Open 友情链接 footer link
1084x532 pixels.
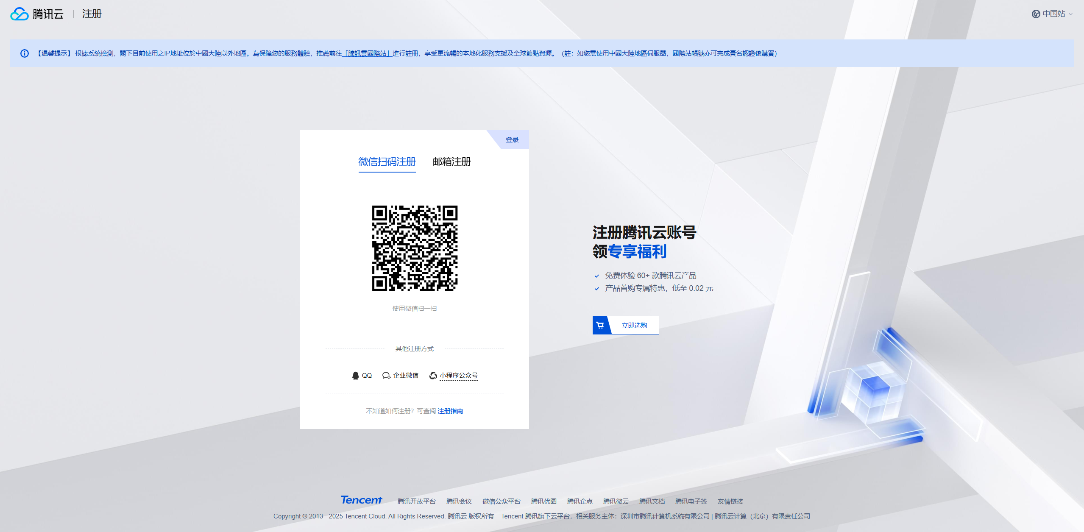coord(730,501)
